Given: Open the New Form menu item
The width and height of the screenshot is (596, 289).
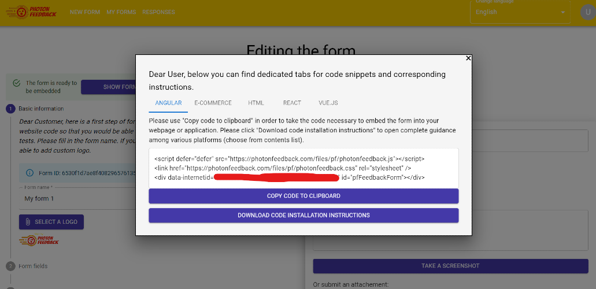Looking at the screenshot, I should click(85, 12).
